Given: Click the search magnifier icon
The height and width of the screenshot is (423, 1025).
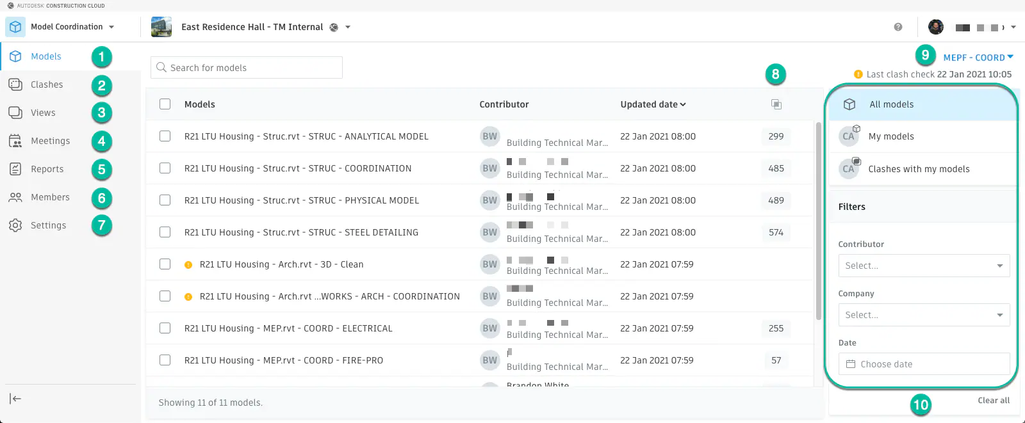Looking at the screenshot, I should [x=161, y=67].
